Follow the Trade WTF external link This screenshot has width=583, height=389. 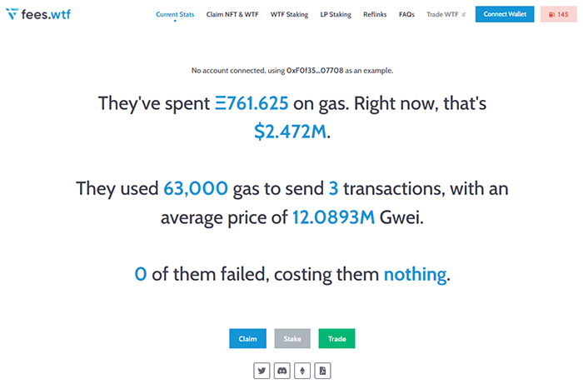pos(442,14)
